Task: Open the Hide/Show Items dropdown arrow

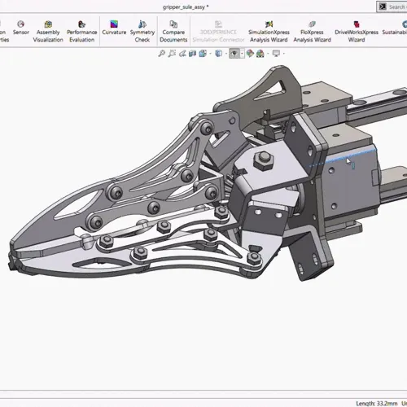Action: click(x=242, y=54)
